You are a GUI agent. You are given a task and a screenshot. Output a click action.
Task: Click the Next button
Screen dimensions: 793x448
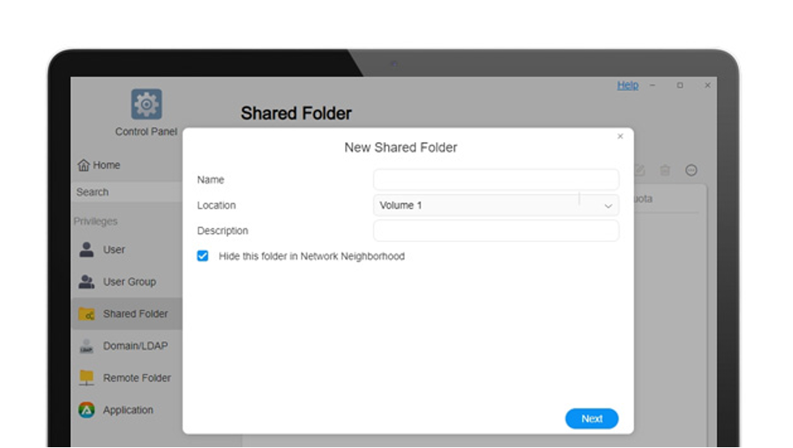pyautogui.click(x=592, y=419)
